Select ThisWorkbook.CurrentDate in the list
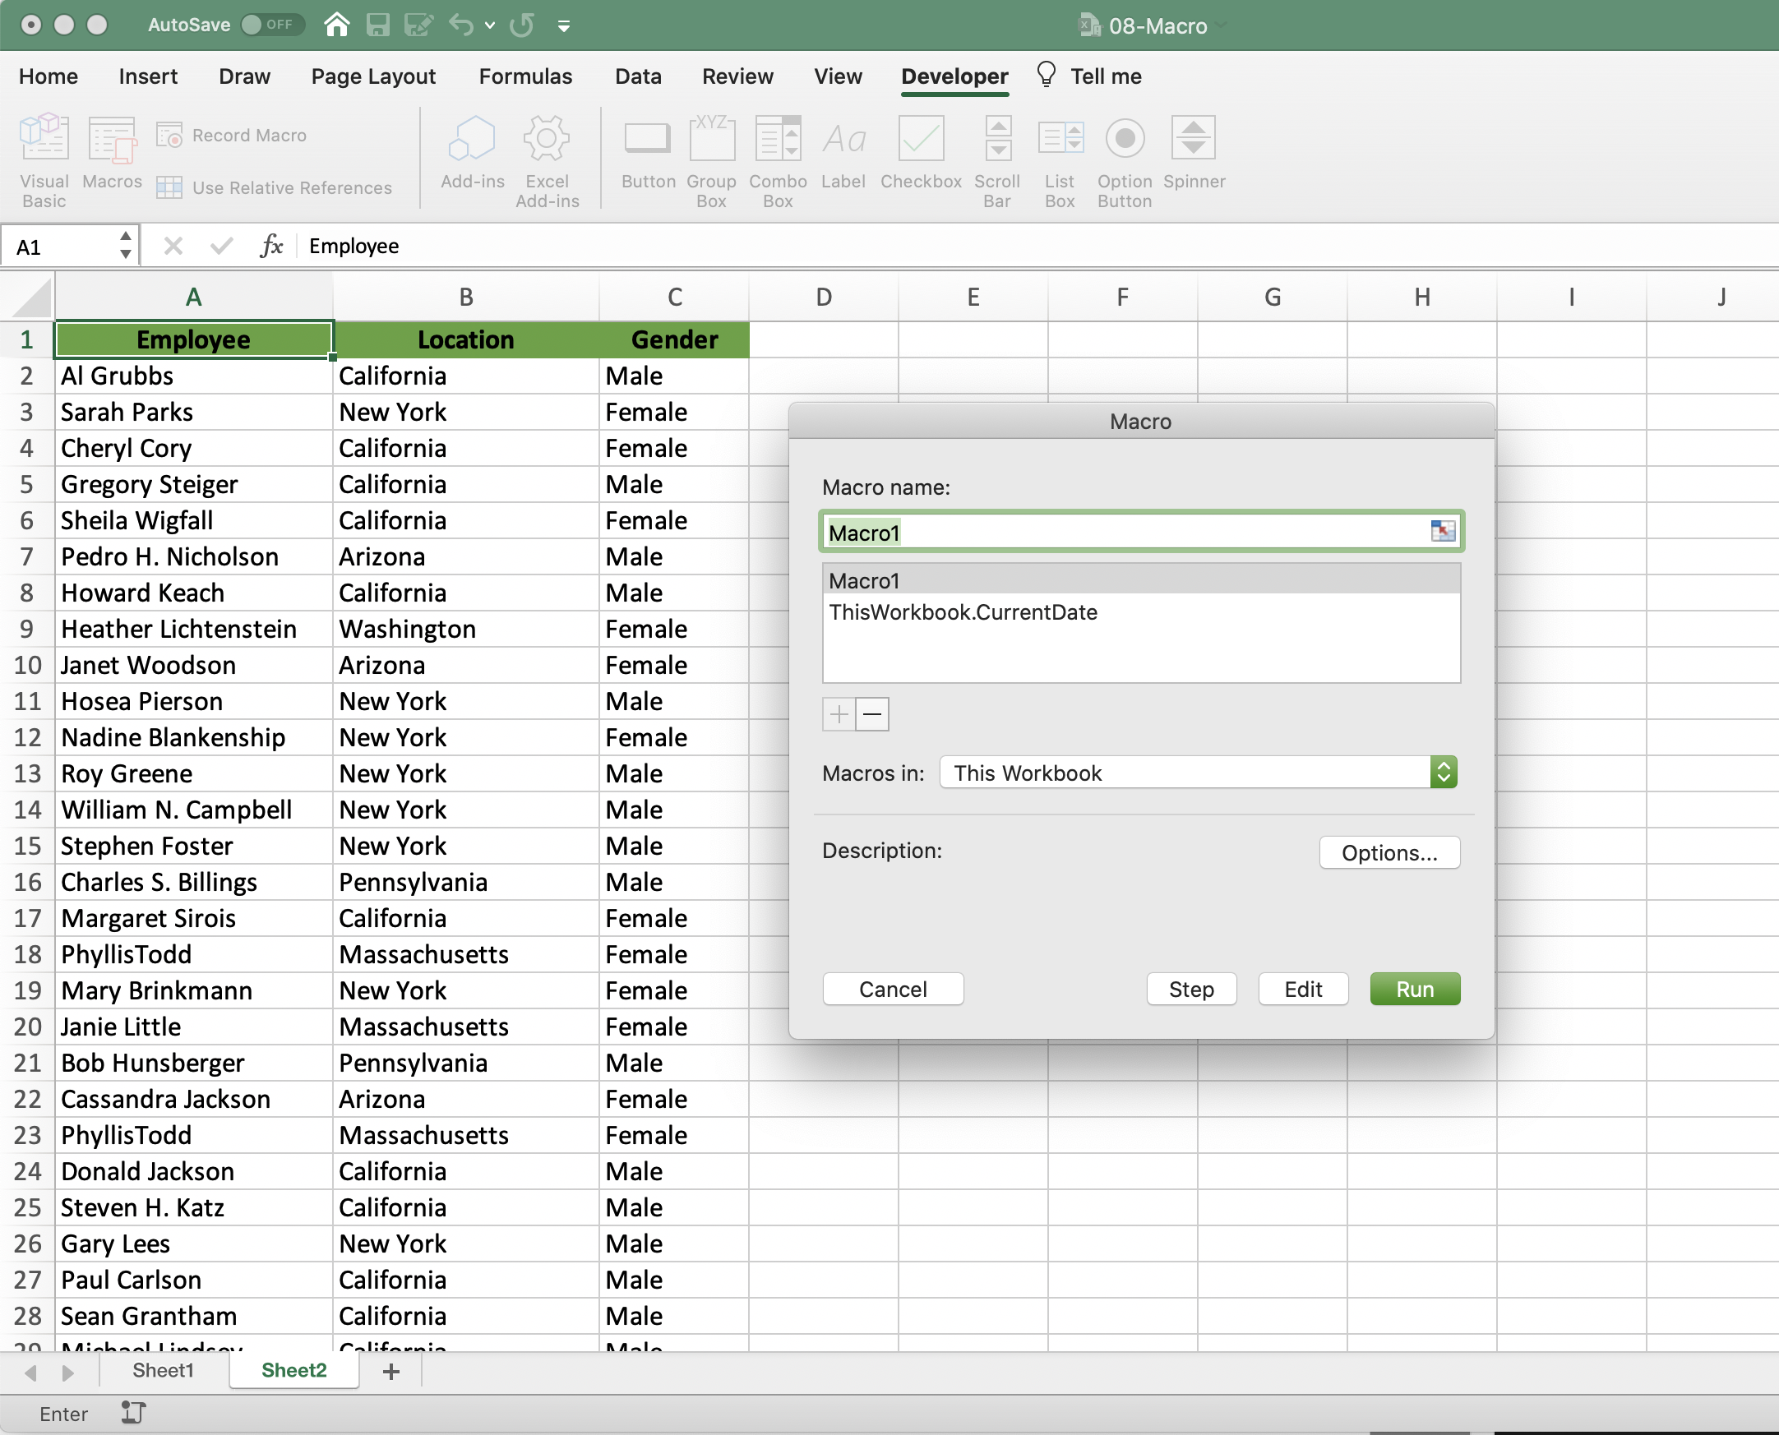The width and height of the screenshot is (1779, 1435). 1141,611
